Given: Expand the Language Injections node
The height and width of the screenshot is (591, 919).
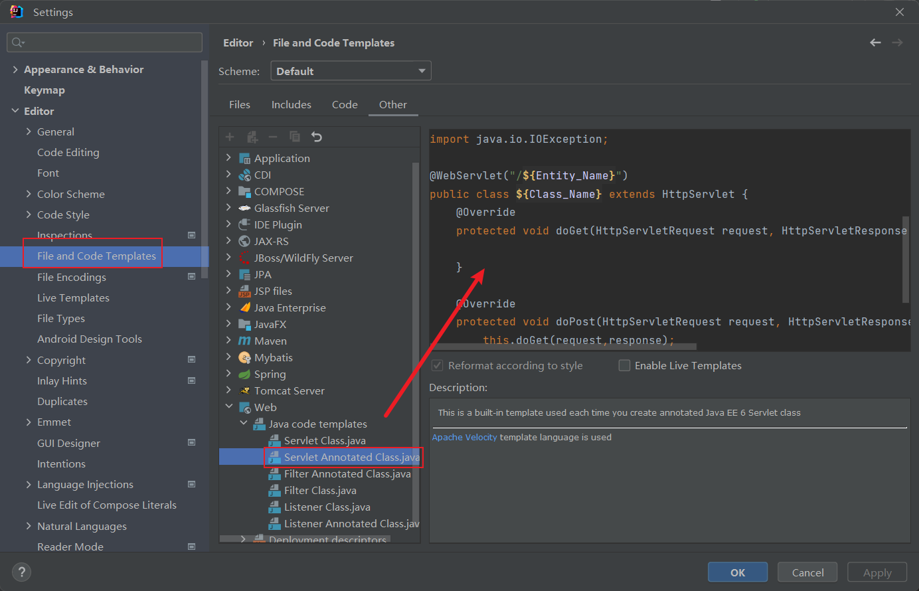Looking at the screenshot, I should coord(29,484).
